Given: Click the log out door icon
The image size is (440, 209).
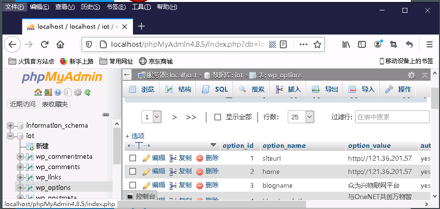Looking at the screenshot, I should pyautogui.click(x=48, y=92).
